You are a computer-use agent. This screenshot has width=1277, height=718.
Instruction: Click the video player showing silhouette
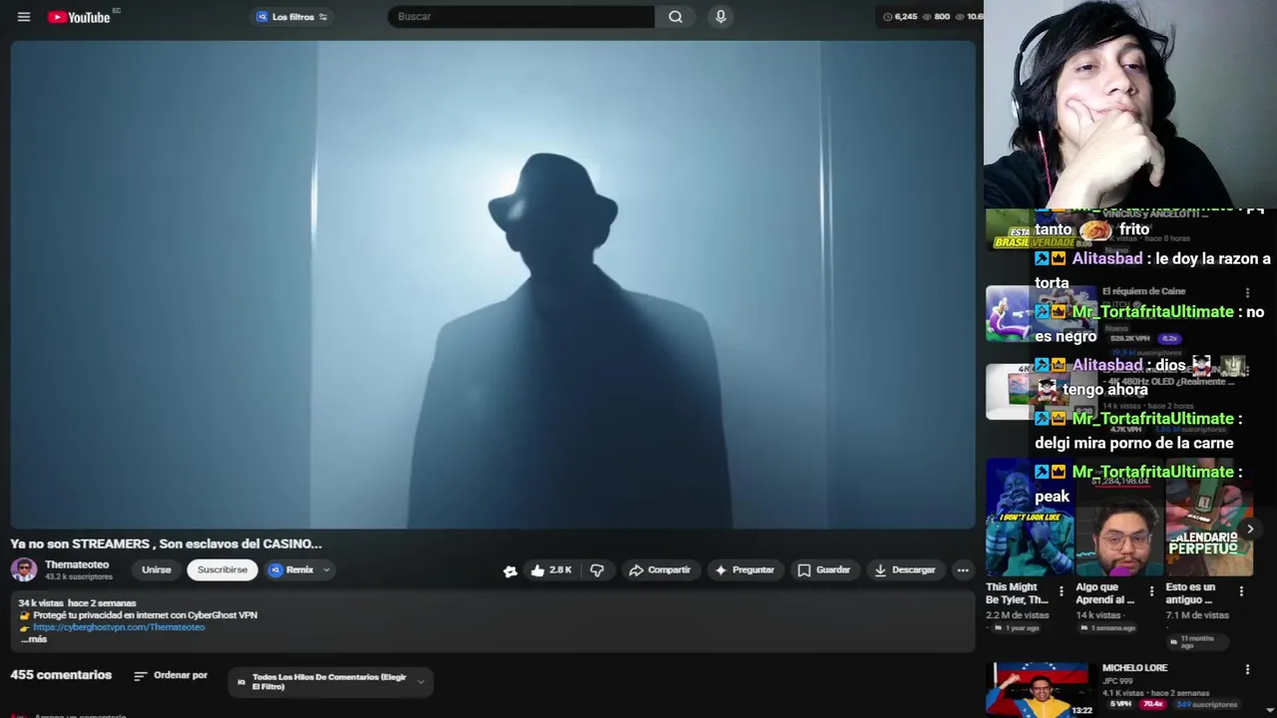(493, 284)
